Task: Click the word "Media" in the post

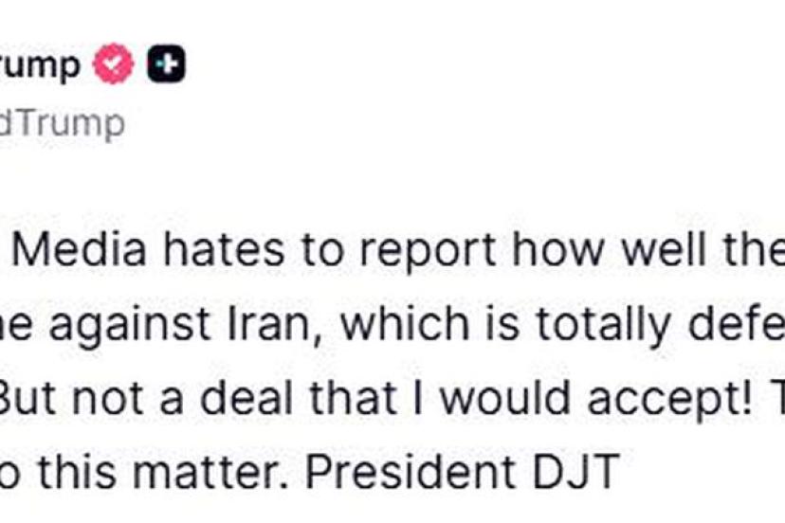Action: coord(82,249)
